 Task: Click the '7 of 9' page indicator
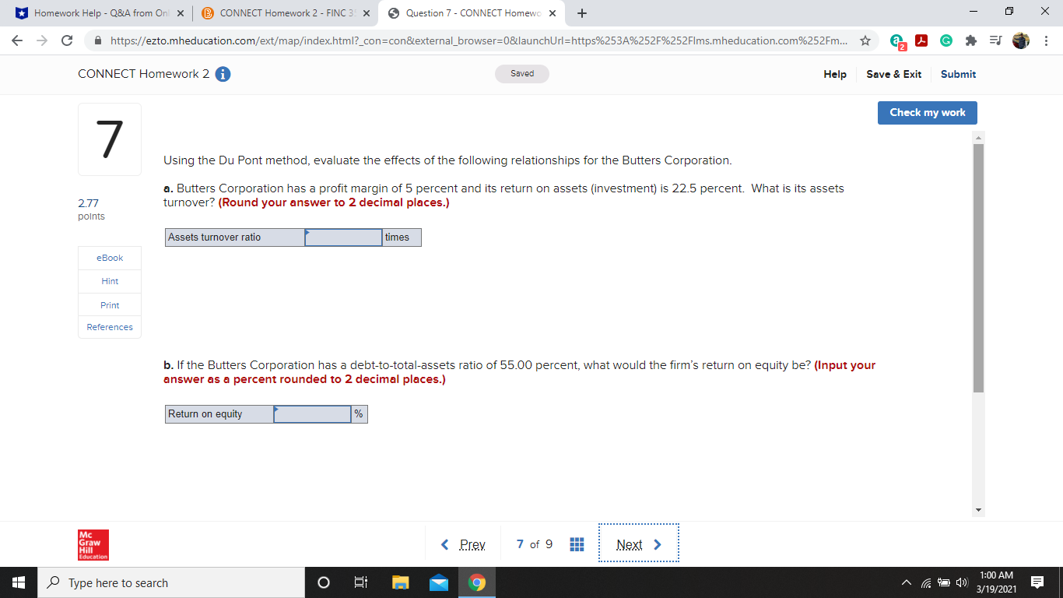tap(535, 544)
